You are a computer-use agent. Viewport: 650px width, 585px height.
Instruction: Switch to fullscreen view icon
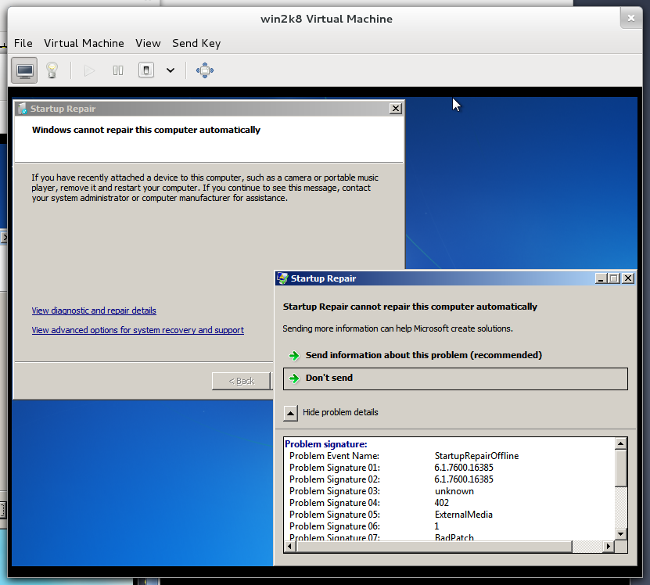tap(204, 70)
